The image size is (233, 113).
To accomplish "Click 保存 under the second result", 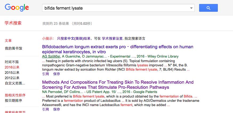I will (x=57, y=109).
